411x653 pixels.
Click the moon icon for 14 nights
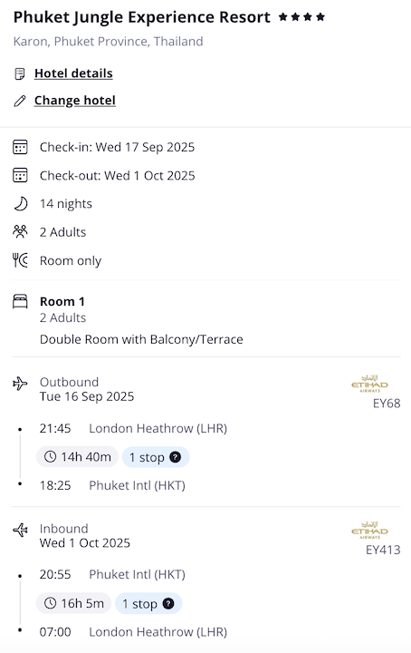tap(20, 204)
